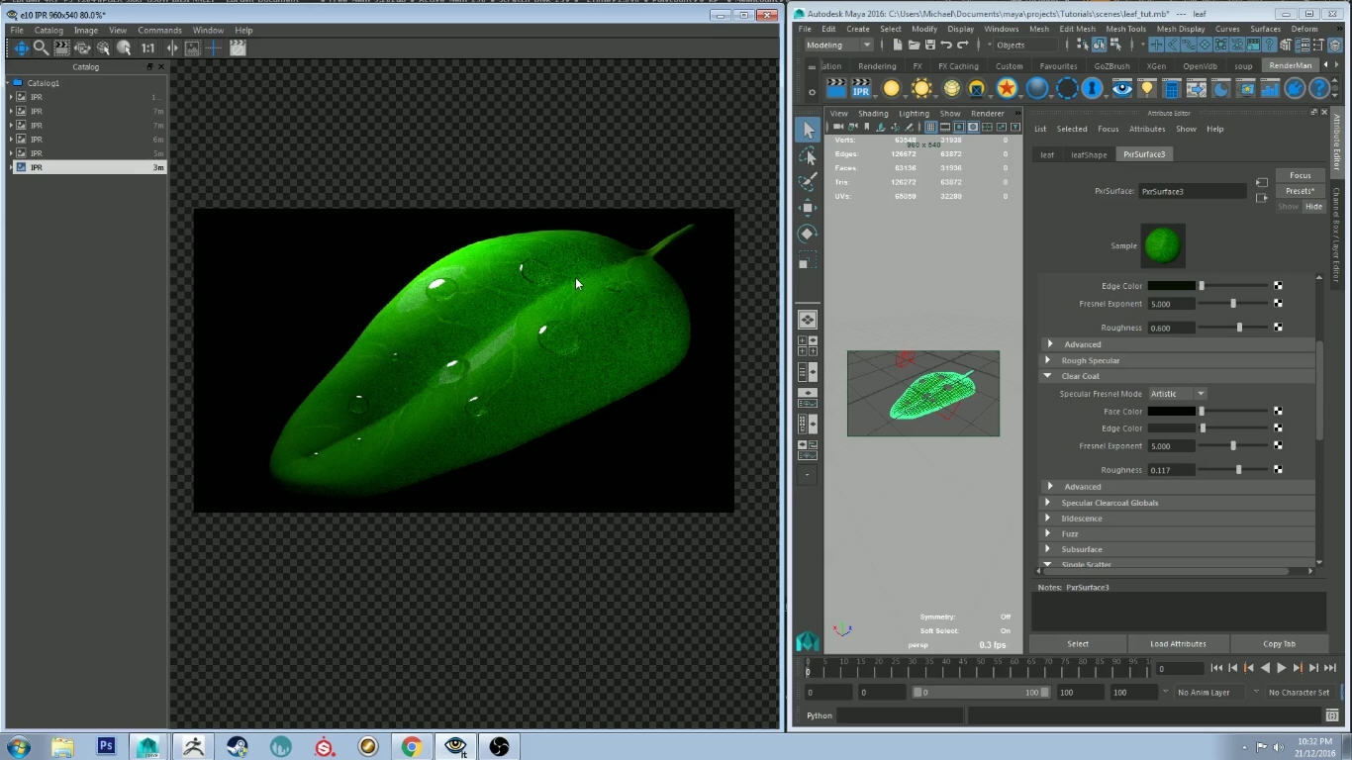Toggle the map button beside Clear Coat Edge Color
Screen dimensions: 1352x760
pyautogui.click(x=1278, y=428)
